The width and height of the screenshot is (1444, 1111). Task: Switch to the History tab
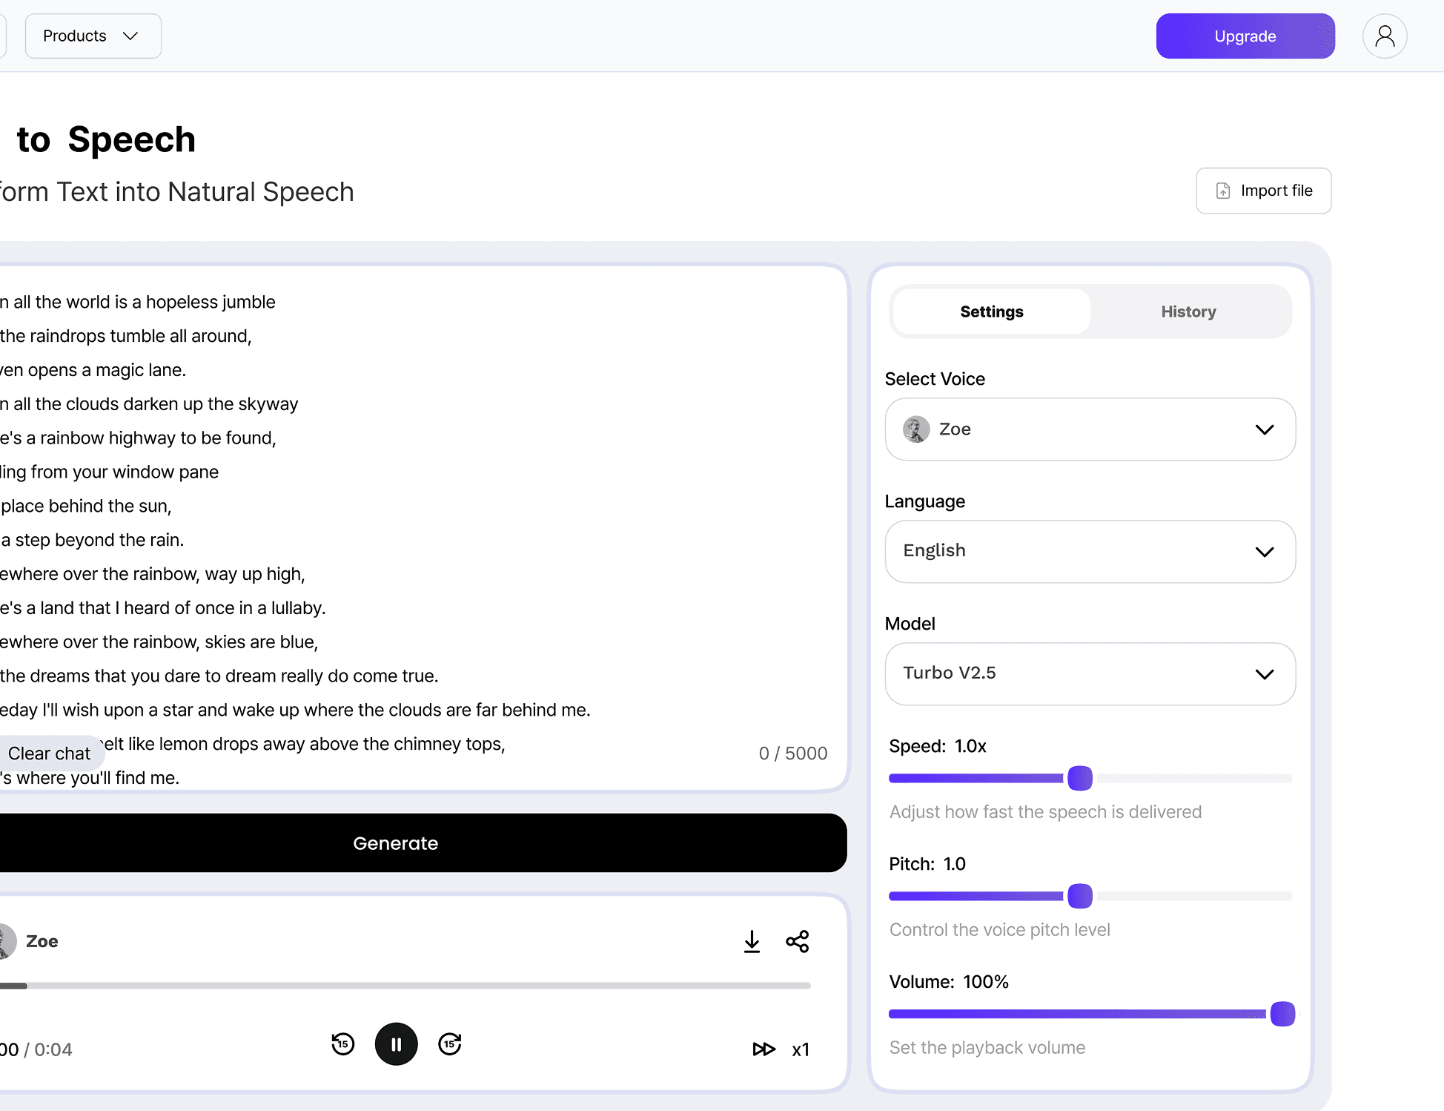1188,311
